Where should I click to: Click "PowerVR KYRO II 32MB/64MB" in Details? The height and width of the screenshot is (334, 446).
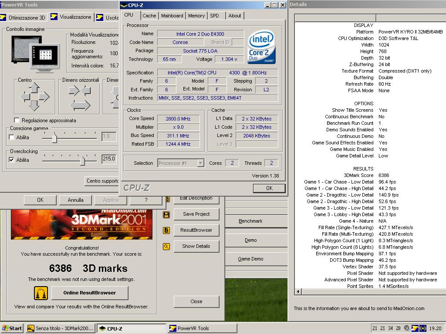click(410, 32)
